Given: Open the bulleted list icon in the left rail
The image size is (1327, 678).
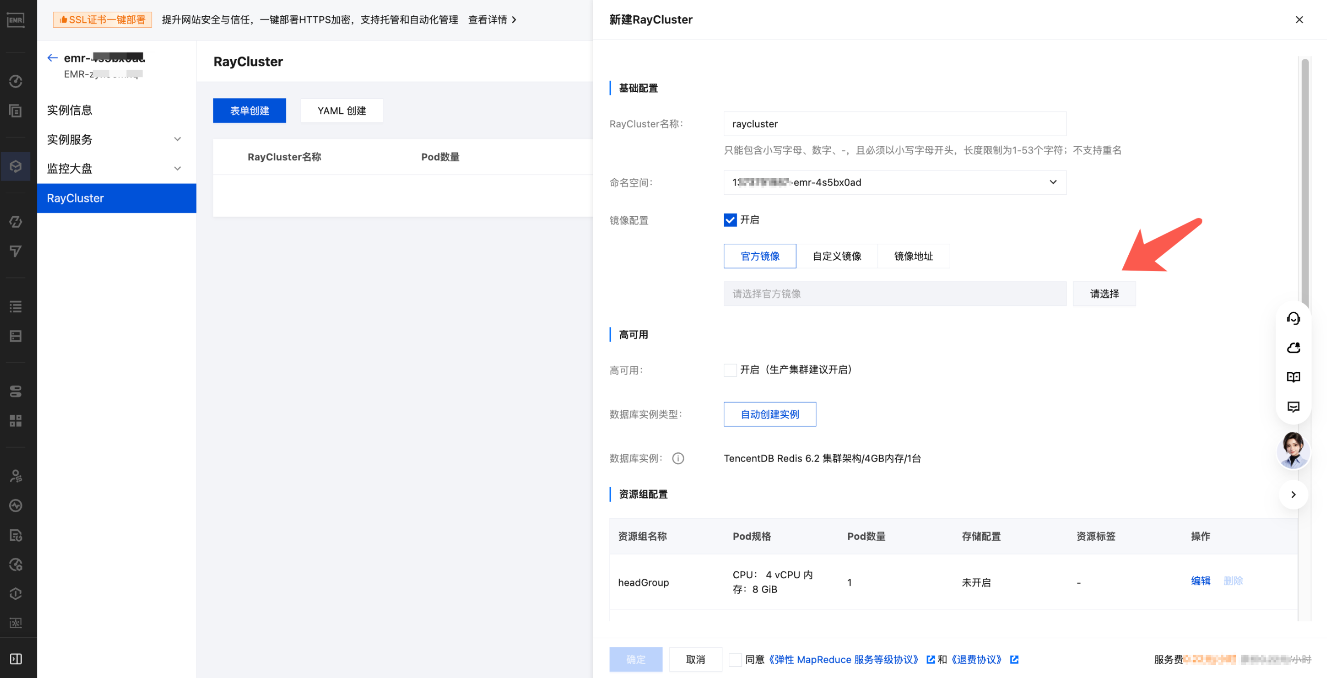Looking at the screenshot, I should click(15, 306).
